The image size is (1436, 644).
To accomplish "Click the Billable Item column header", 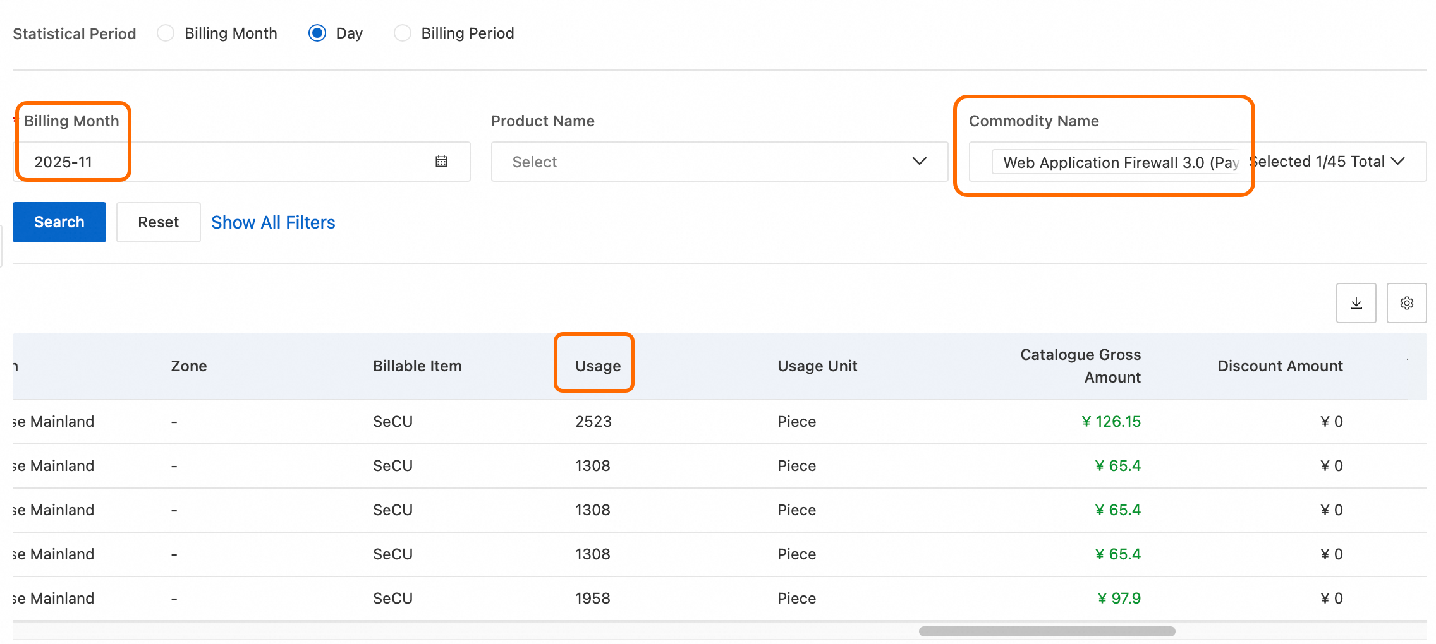I will click(417, 366).
